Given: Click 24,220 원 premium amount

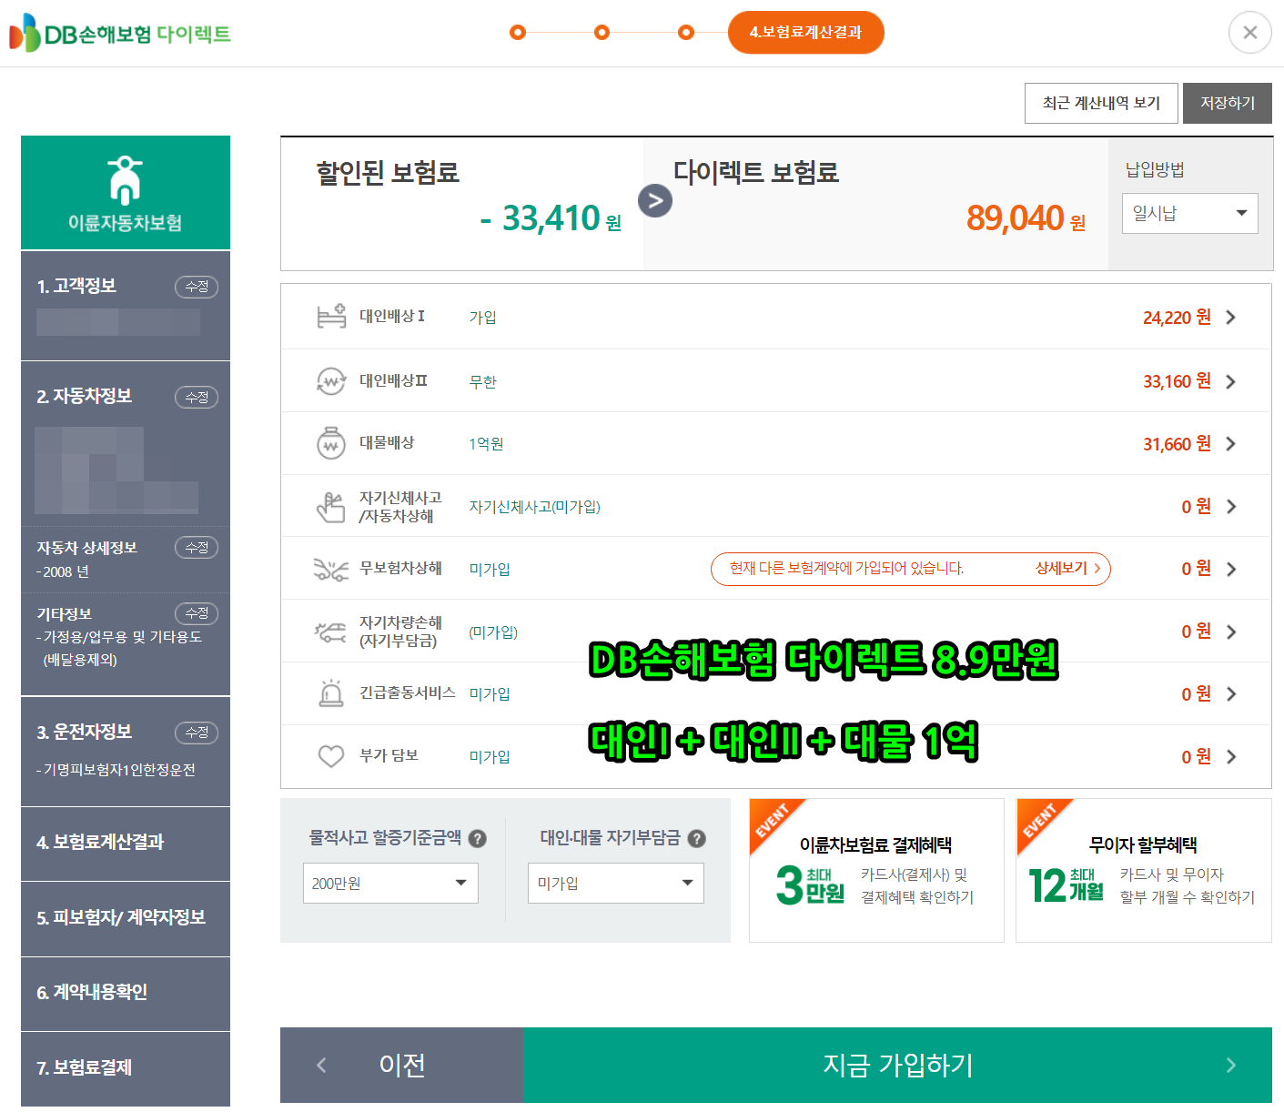Looking at the screenshot, I should (1177, 318).
